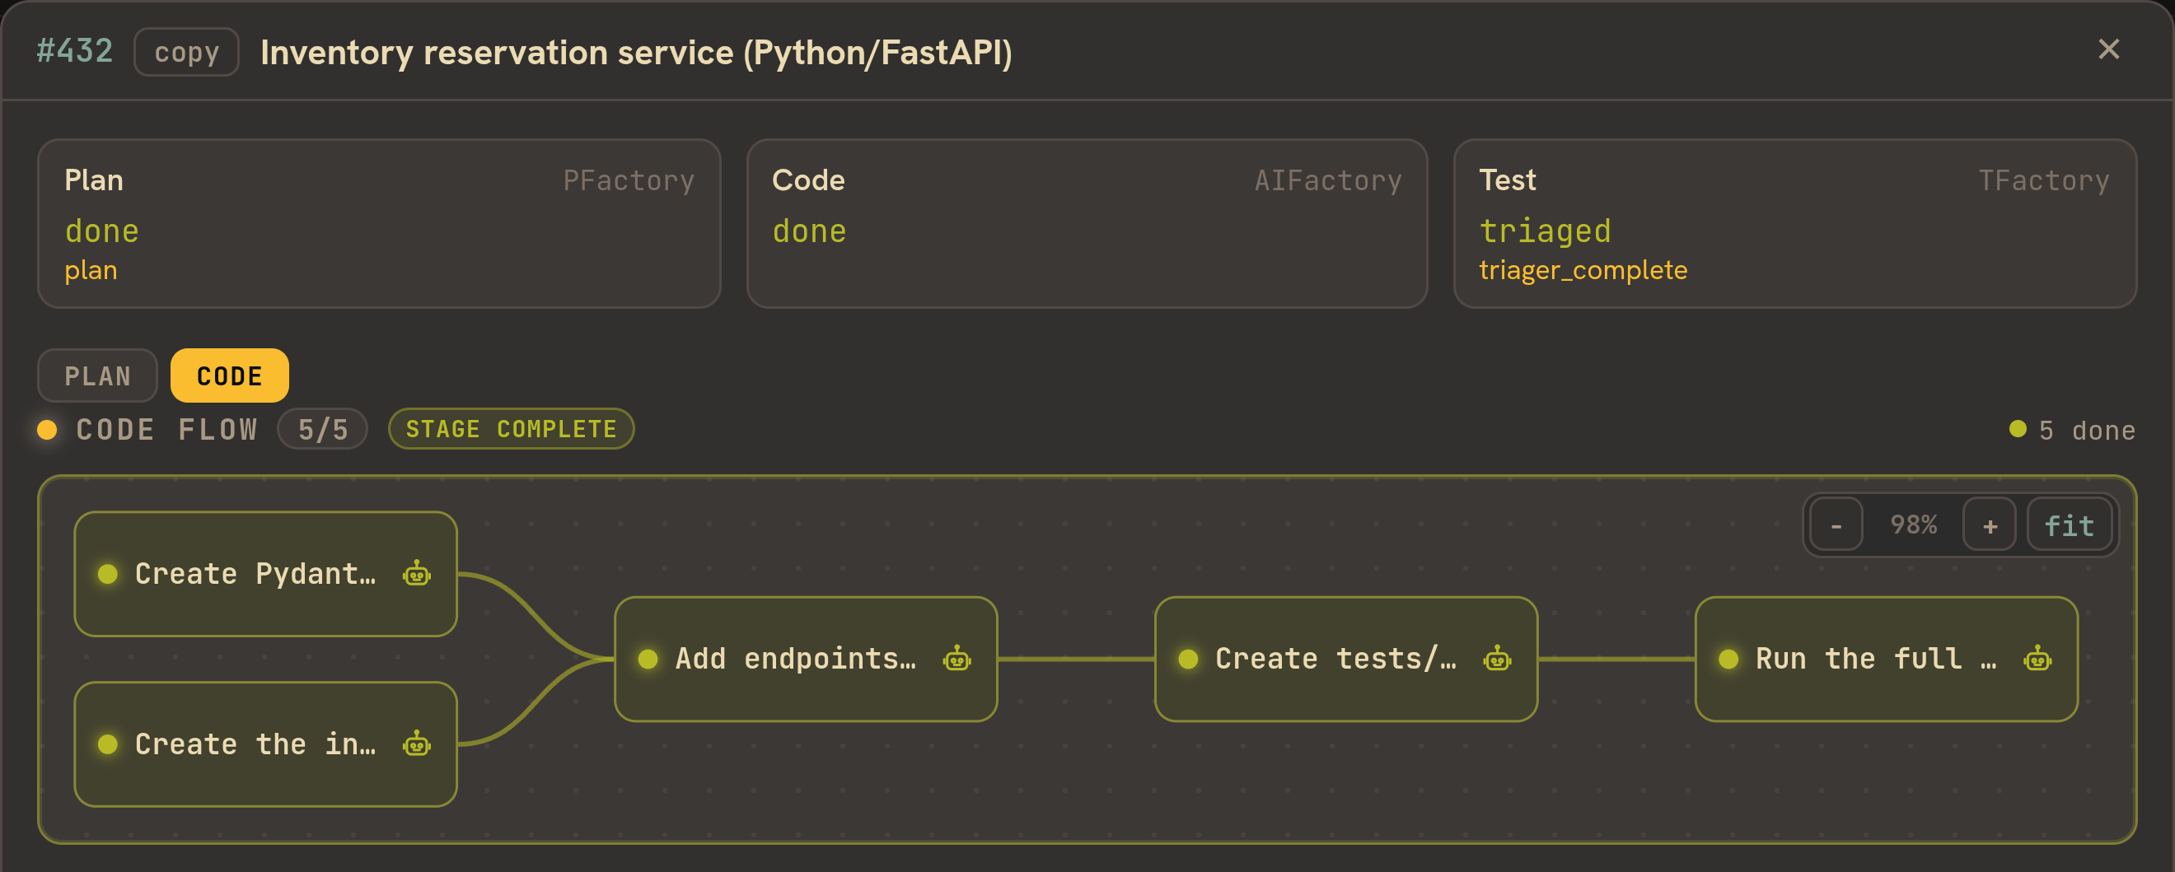Click status dot on Create the in… node
2175x872 pixels.
pyautogui.click(x=108, y=744)
